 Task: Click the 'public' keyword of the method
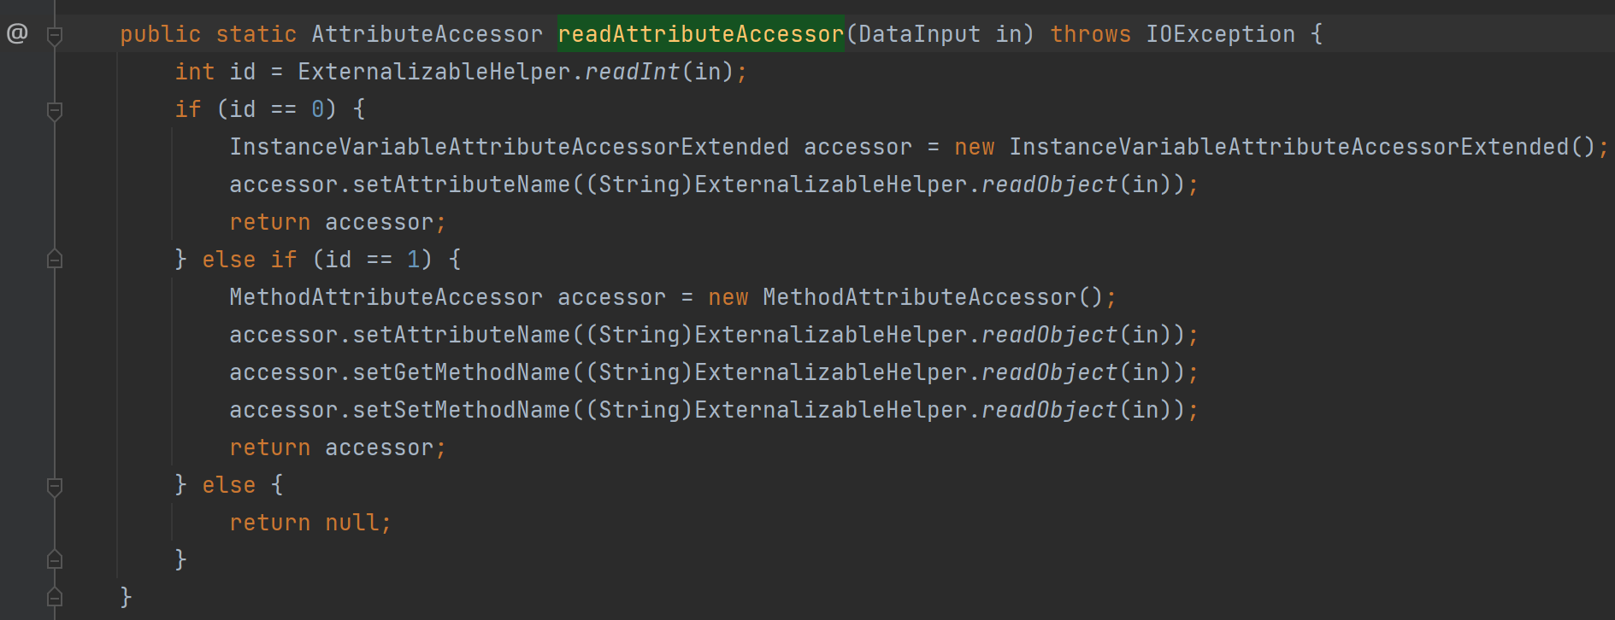(x=160, y=34)
